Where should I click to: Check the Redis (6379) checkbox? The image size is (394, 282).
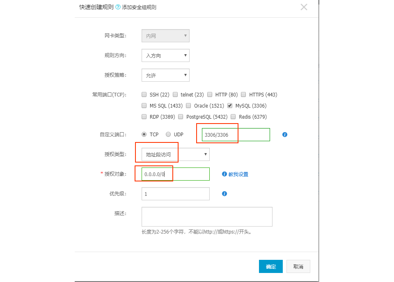233,116
